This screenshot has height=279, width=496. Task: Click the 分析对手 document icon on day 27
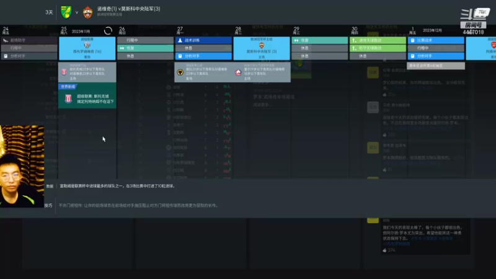pyautogui.click(x=180, y=56)
